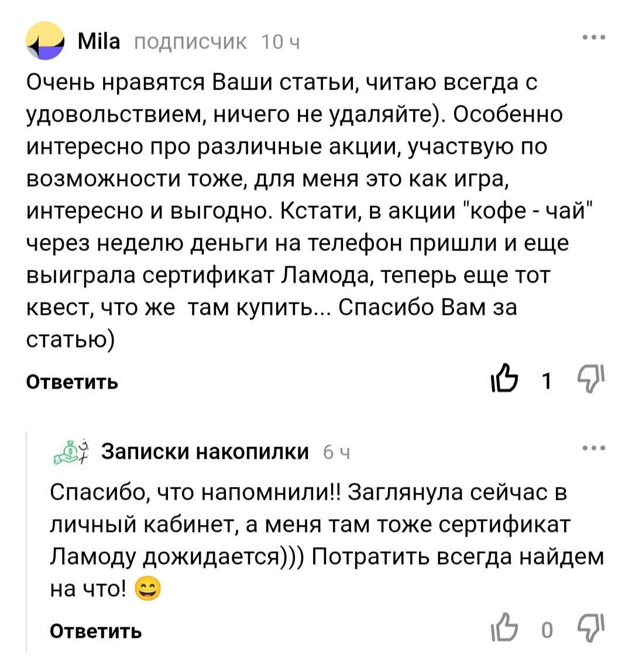Open Mila's profile via her avatar
The width and height of the screenshot is (632, 670).
point(46,41)
